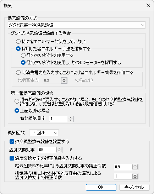Increase 温度交換効率 spinner up arrow

[x=59, y=148]
